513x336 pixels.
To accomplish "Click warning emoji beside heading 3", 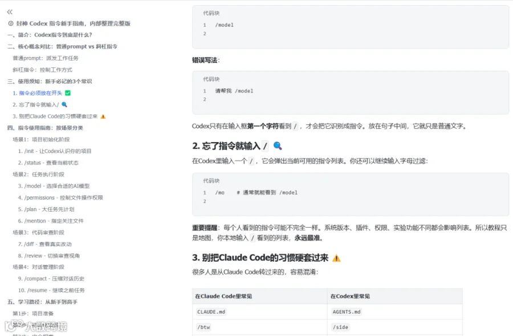I will point(336,258).
